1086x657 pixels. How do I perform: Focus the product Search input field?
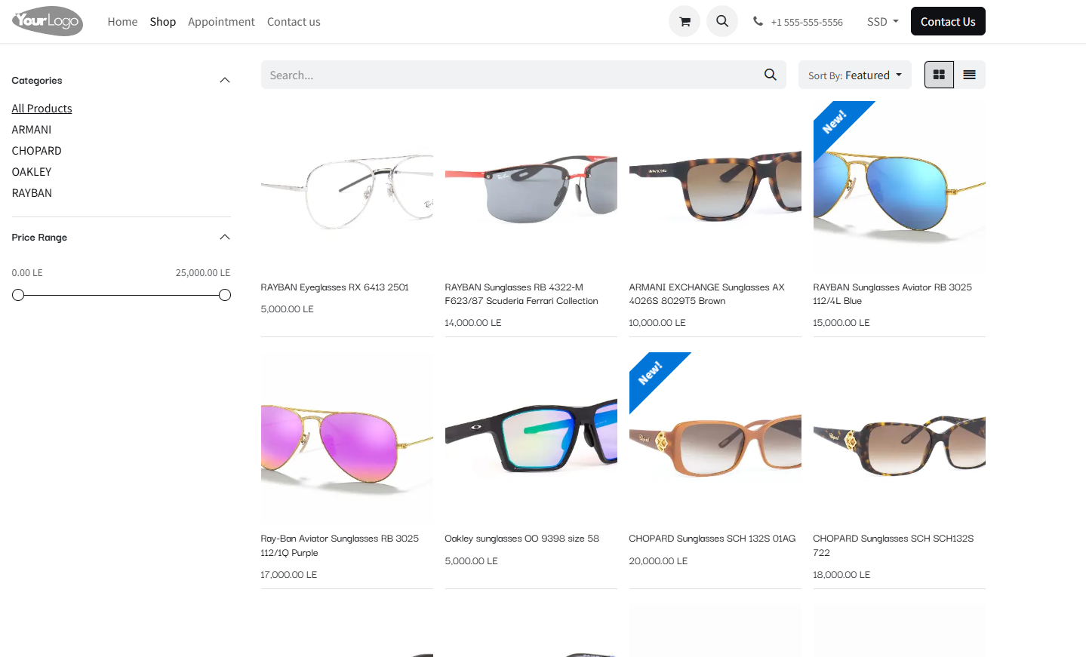[x=509, y=75]
